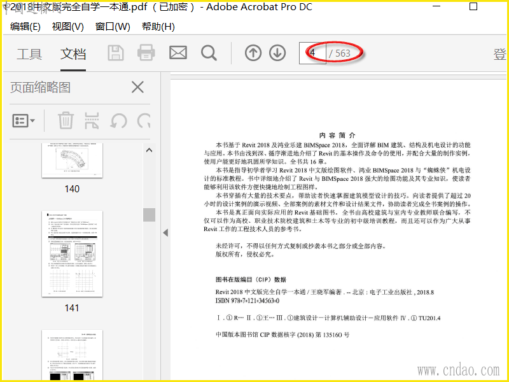509x382 pixels.
Task: Click the 版权所有，侵权必究 line
Action: [246, 254]
